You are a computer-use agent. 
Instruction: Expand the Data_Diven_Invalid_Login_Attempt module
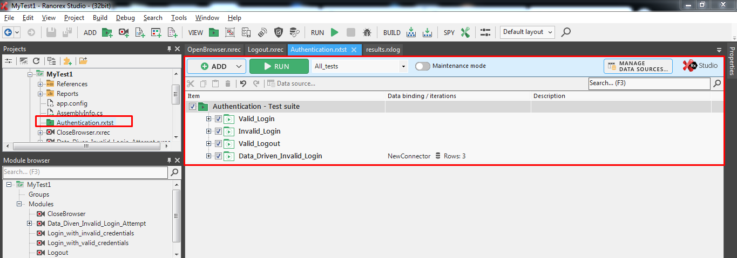pyautogui.click(x=29, y=224)
